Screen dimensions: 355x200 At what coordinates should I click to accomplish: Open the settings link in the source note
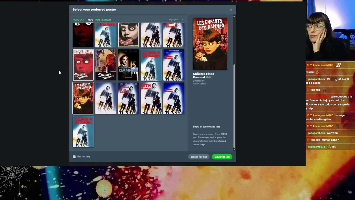[201, 144]
